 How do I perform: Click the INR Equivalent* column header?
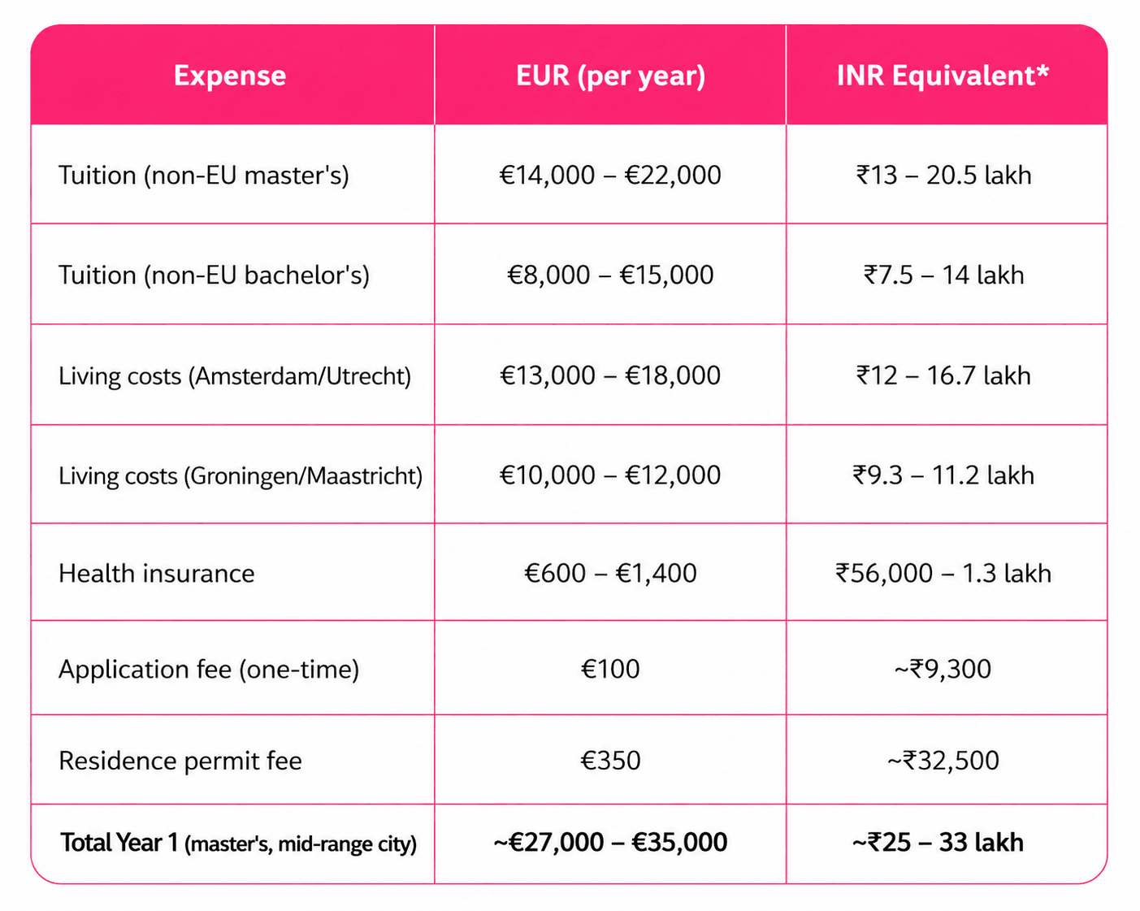tap(943, 76)
